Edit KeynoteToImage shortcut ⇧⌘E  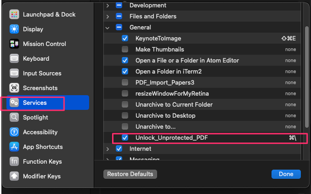[x=288, y=38]
